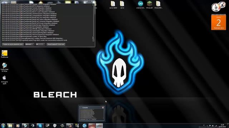
Task: Click the volume icon in system tray
Action: [213, 126]
